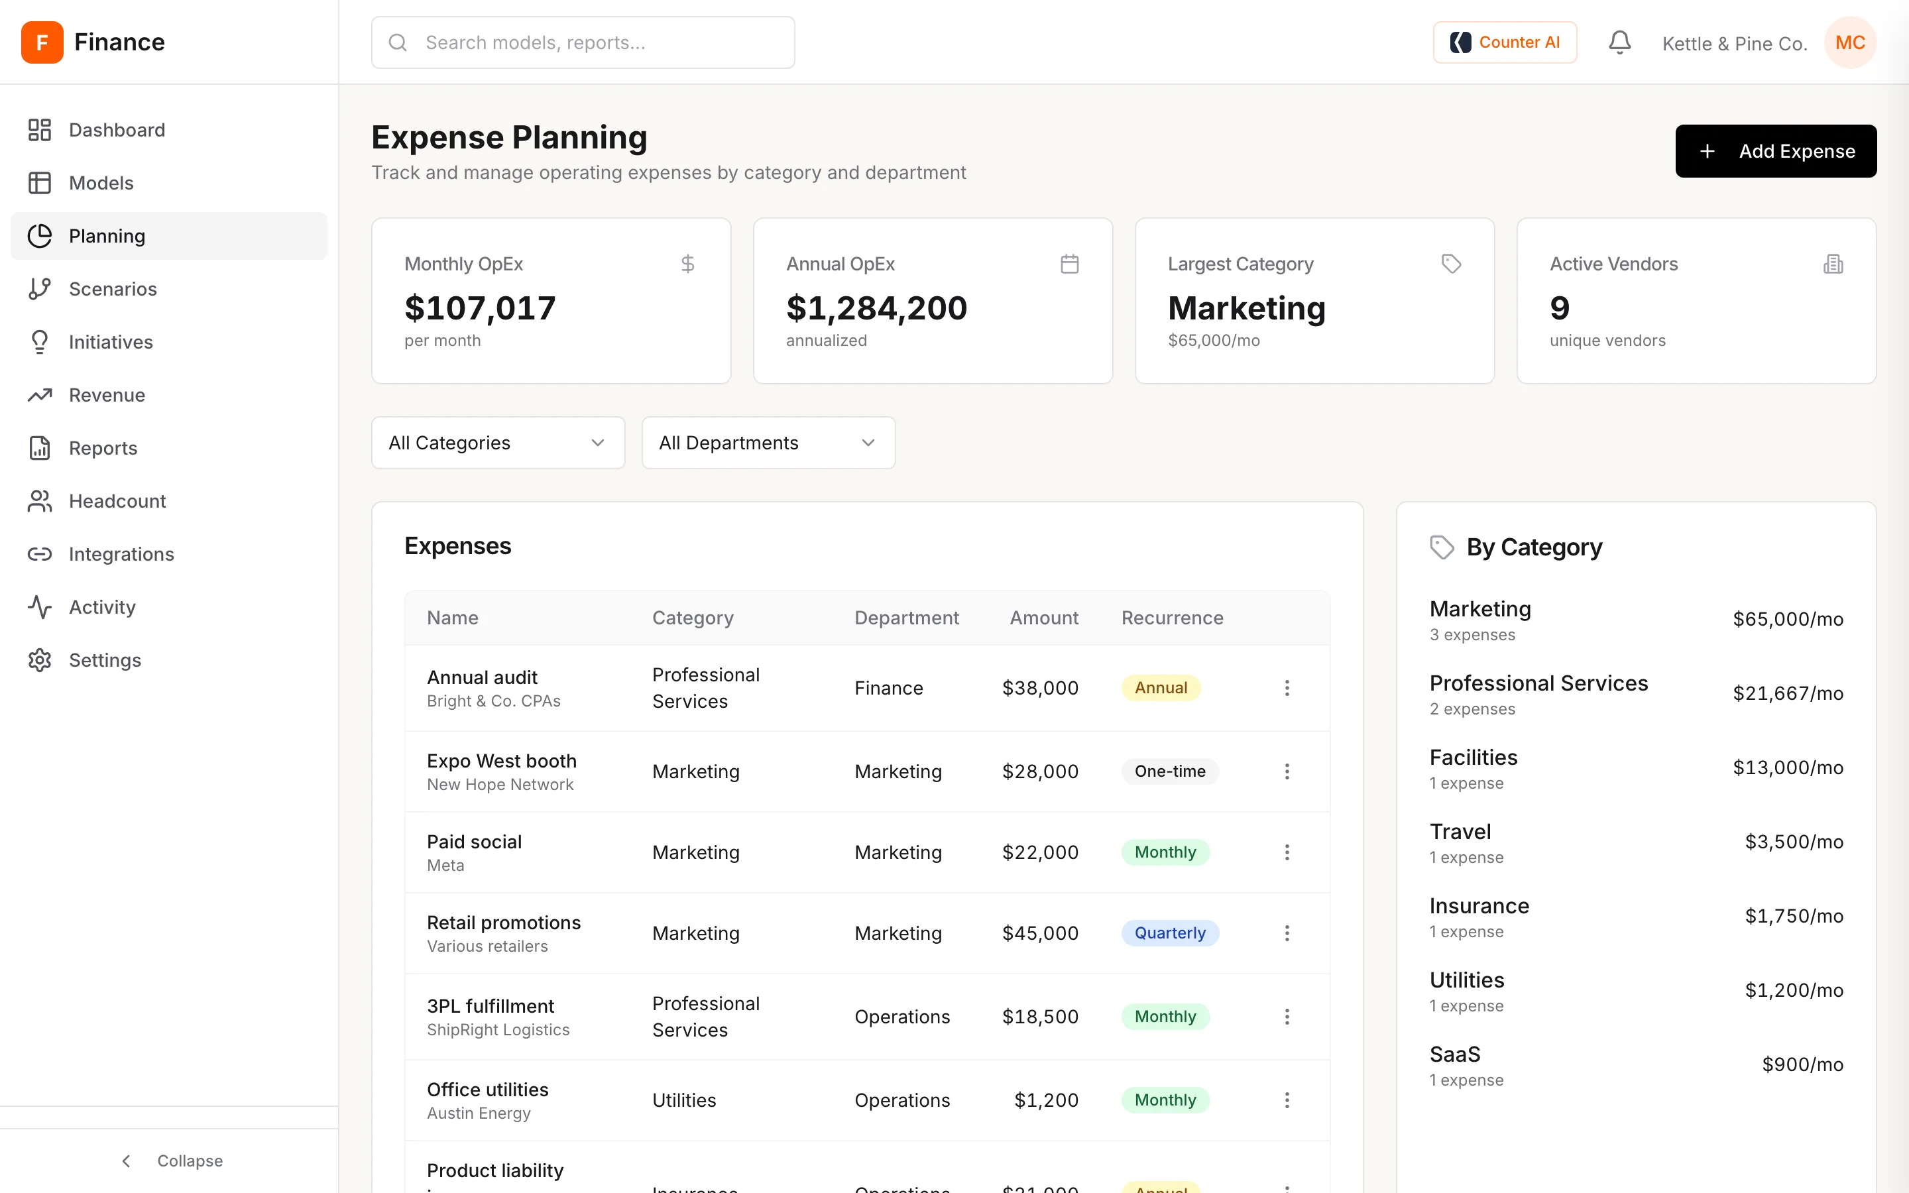The width and height of the screenshot is (1909, 1193).
Task: Open the notifications bell
Action: click(x=1619, y=42)
